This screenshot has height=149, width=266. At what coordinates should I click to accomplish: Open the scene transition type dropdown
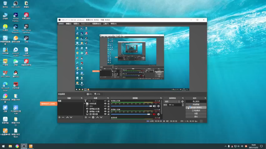[172, 102]
